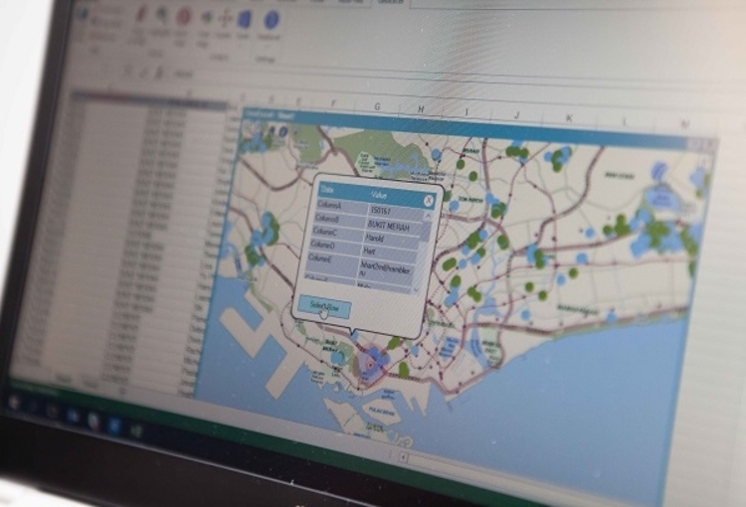Click the green arrow ribbon icon
This screenshot has width=746, height=507.
coord(206,18)
